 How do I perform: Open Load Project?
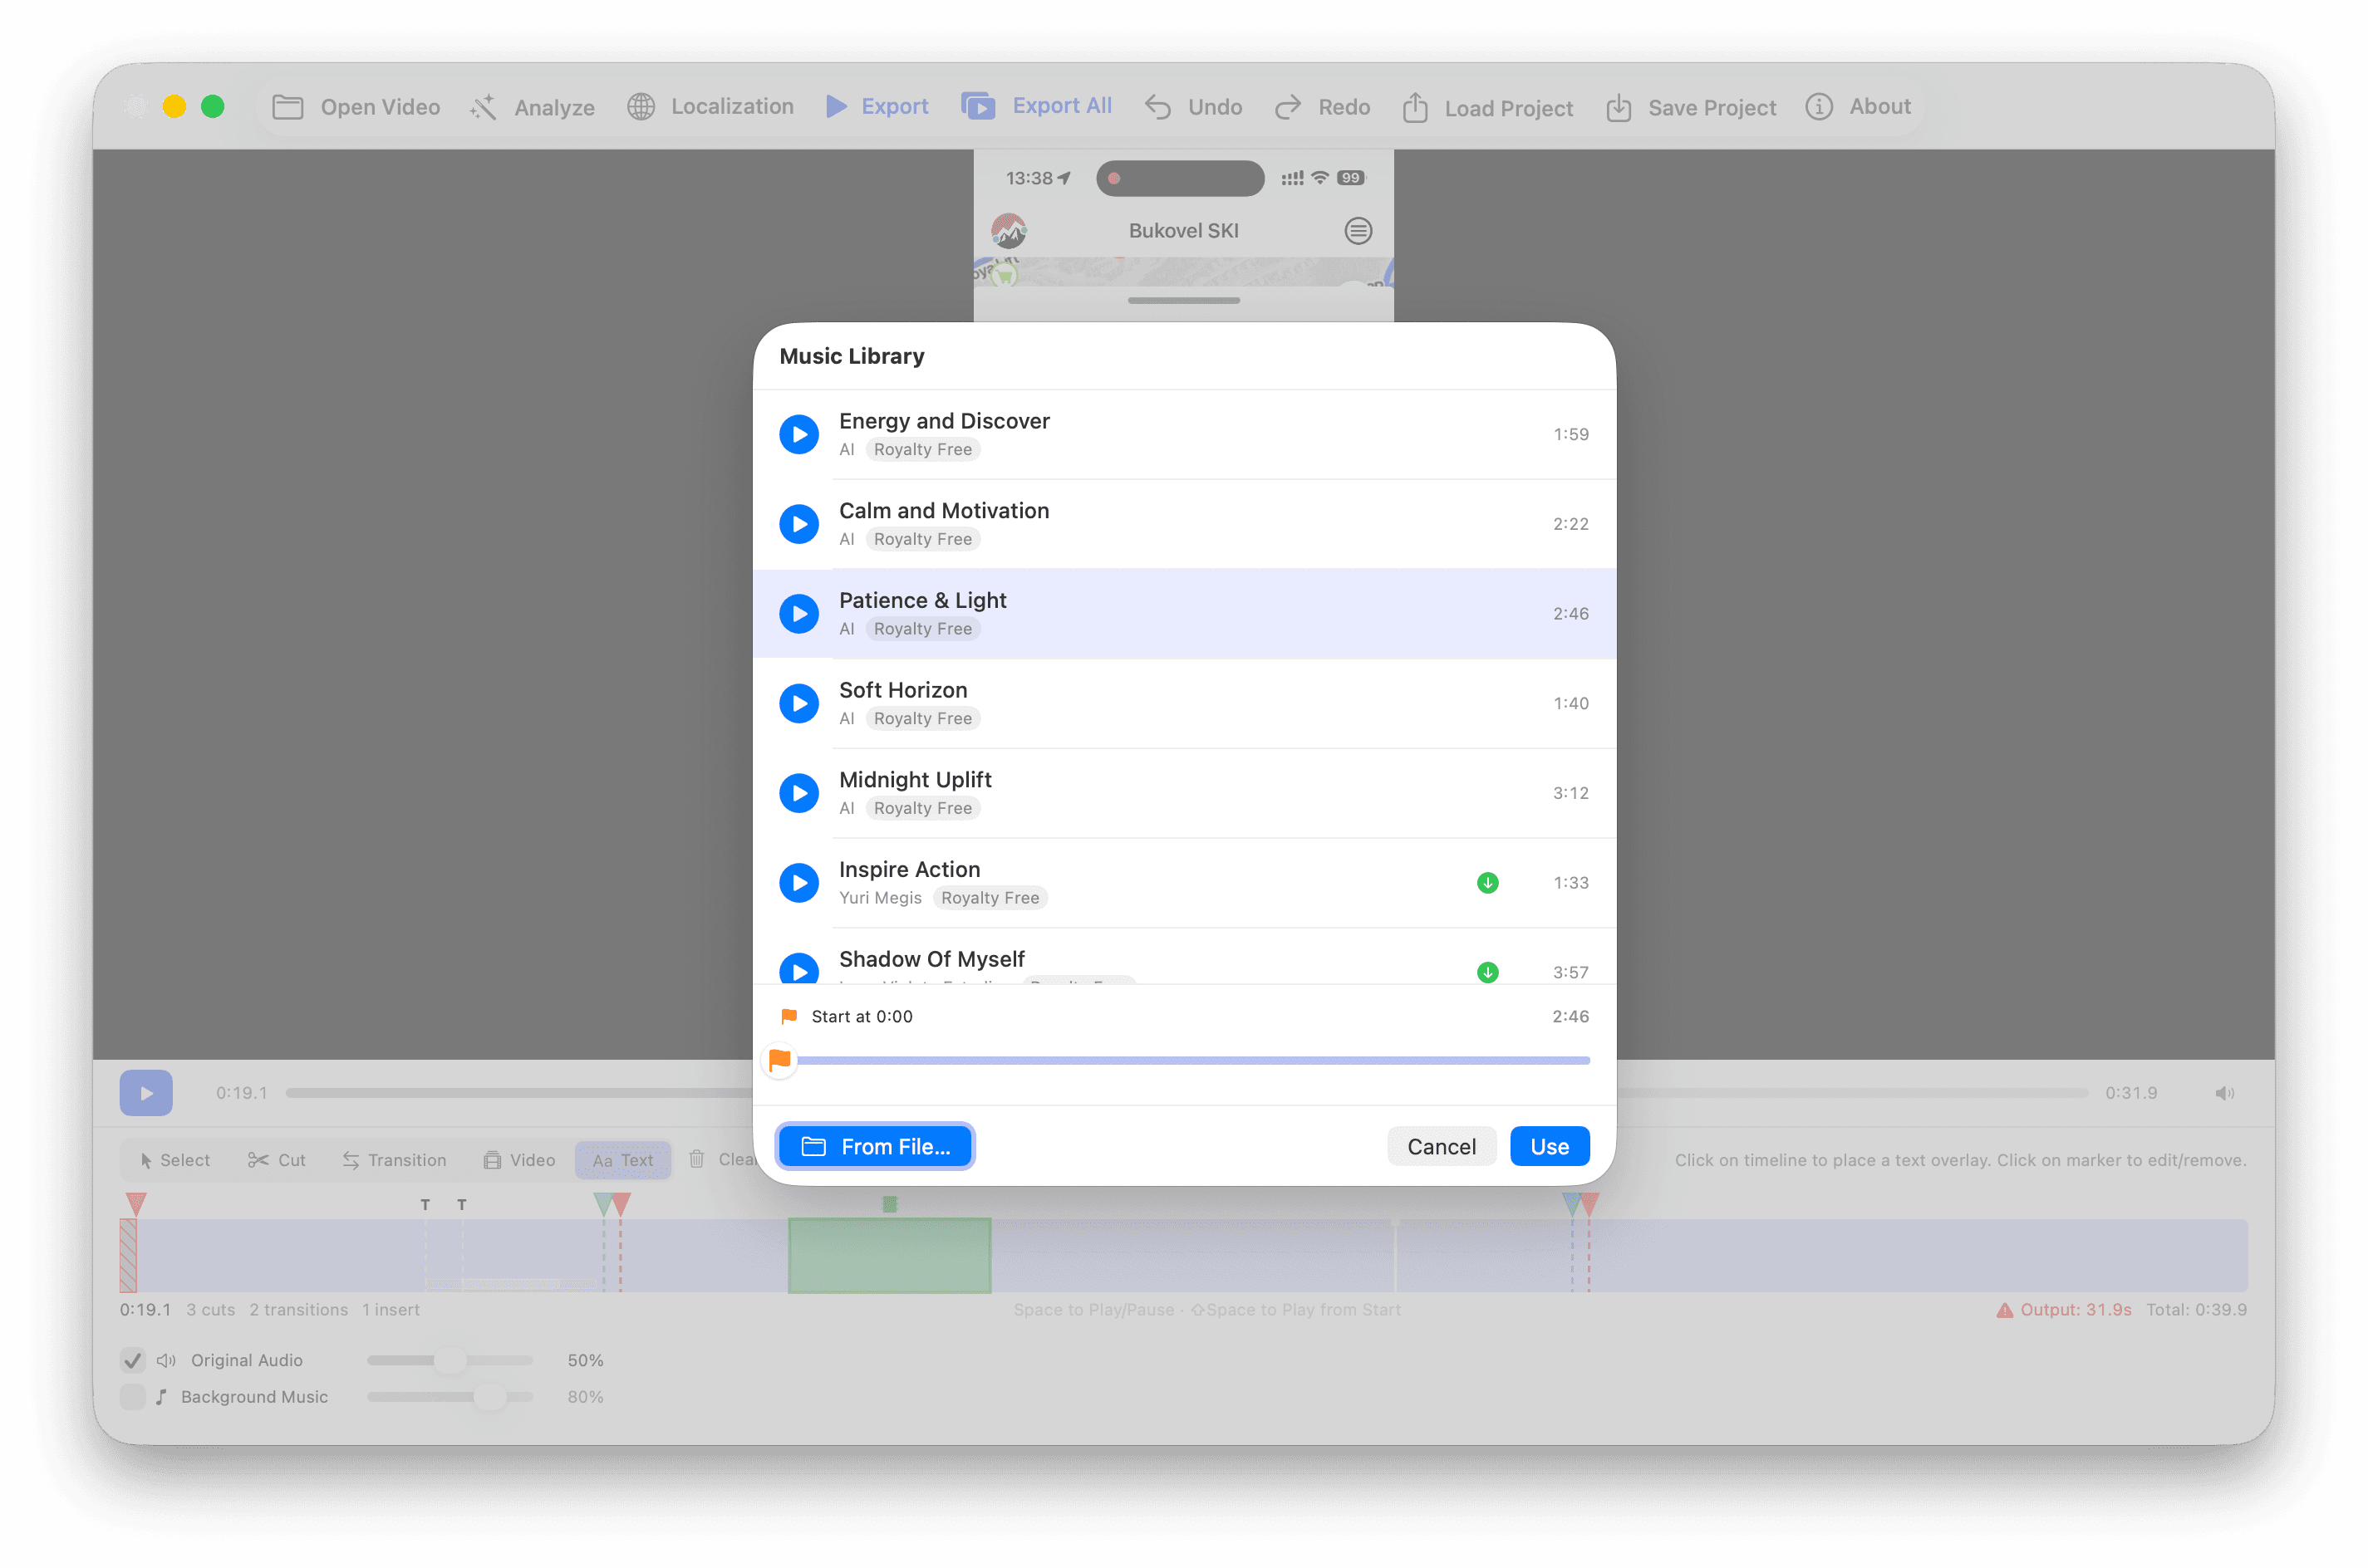pyautogui.click(x=1487, y=107)
